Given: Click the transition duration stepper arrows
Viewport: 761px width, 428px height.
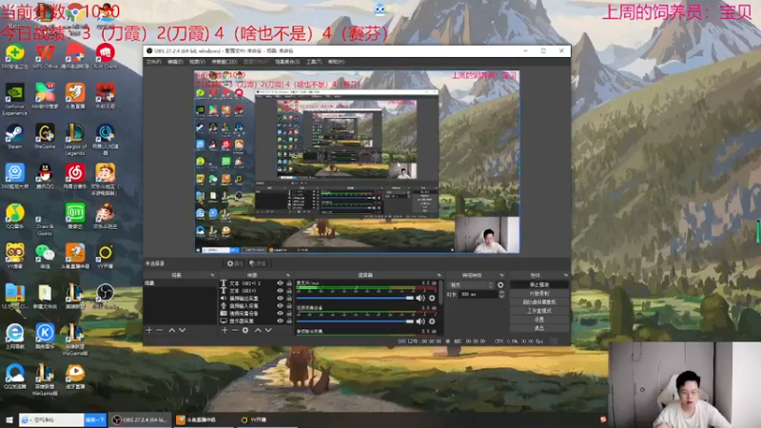Looking at the screenshot, I should [x=501, y=294].
